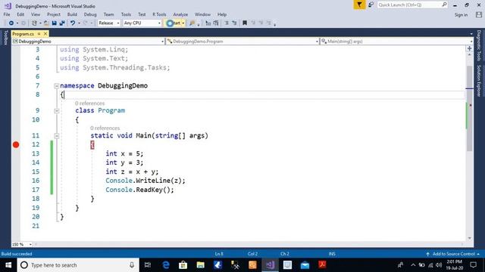Click the increase indent toolbar icon

point(234,23)
